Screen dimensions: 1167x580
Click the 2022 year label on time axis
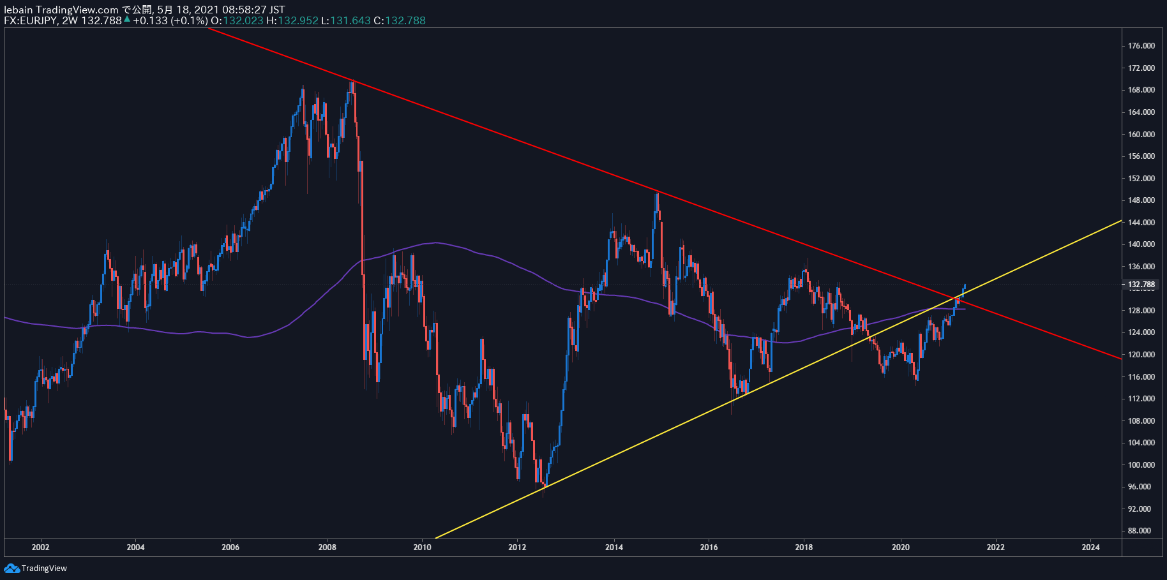(x=995, y=547)
